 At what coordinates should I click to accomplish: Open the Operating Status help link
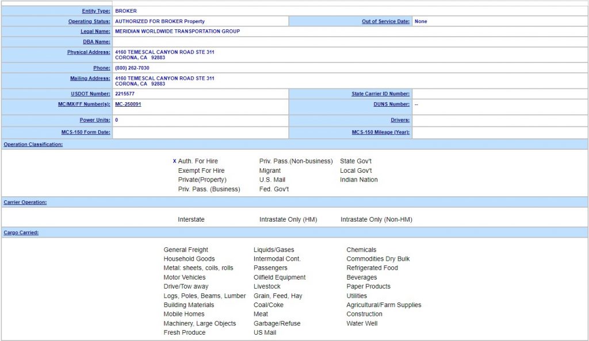pyautogui.click(x=89, y=21)
